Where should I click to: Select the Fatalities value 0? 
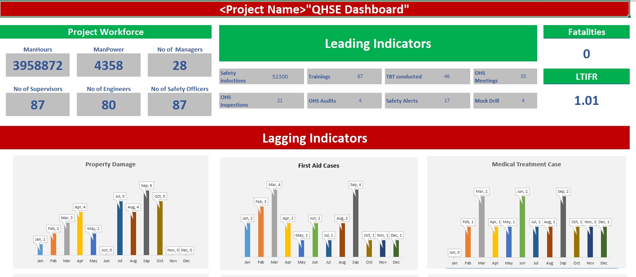pyautogui.click(x=587, y=54)
